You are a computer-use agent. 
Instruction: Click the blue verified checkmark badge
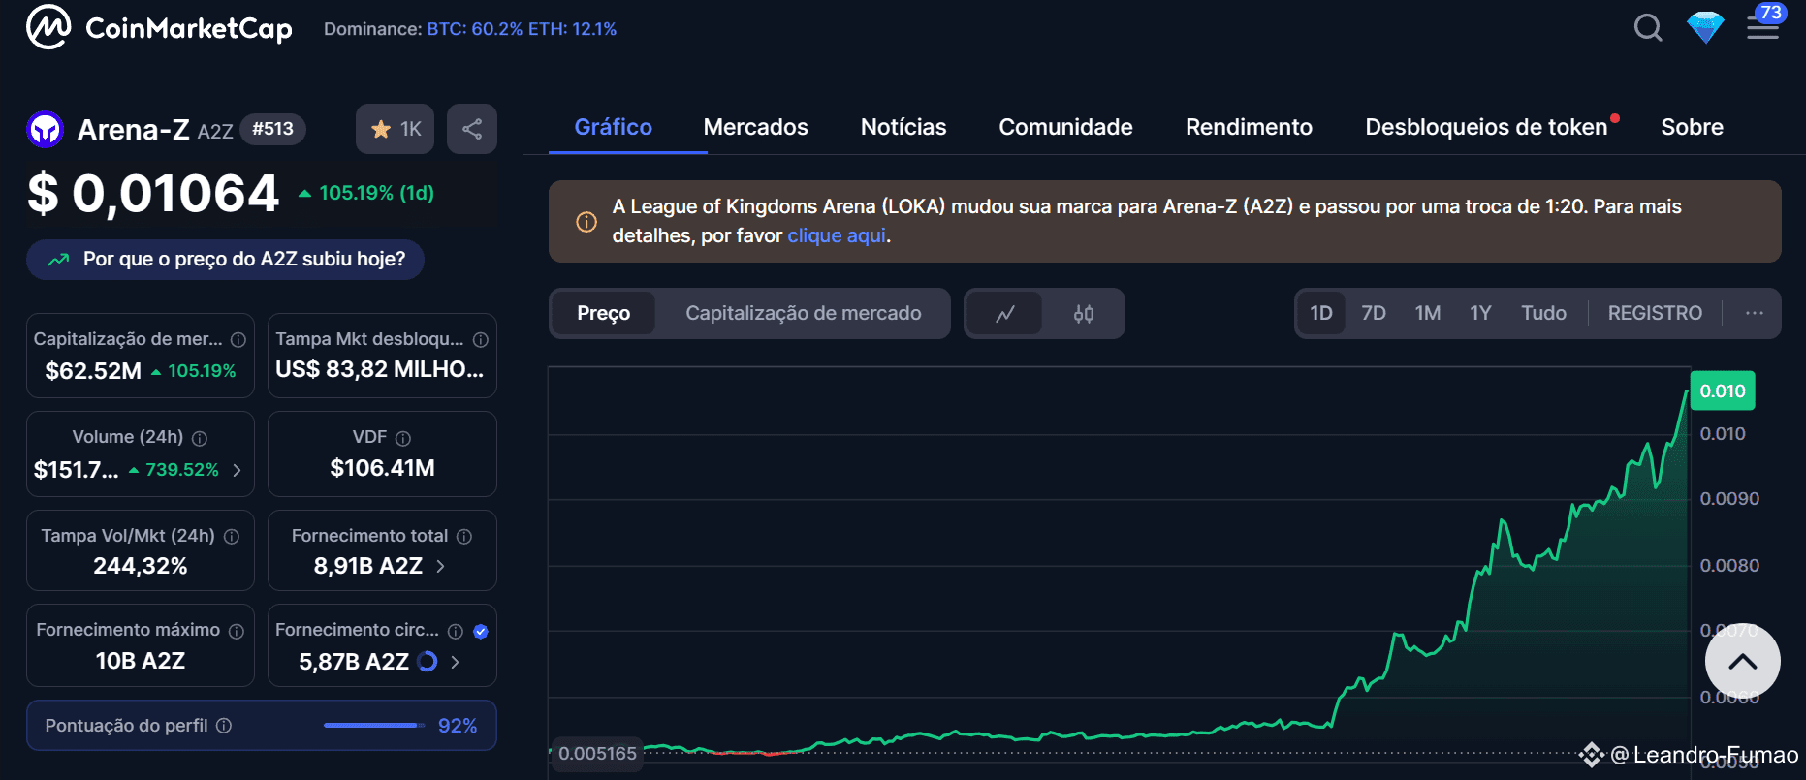[481, 632]
